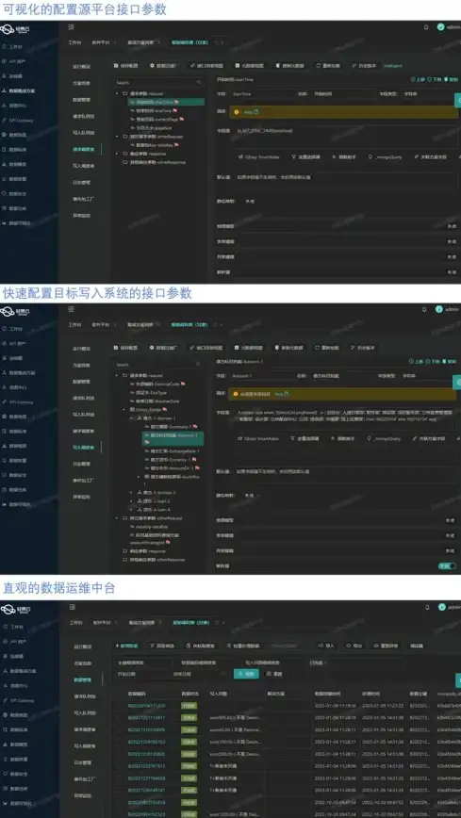461x818 pixels.
Task: Open API资产 in the source-config sidebar
Action: (17, 61)
